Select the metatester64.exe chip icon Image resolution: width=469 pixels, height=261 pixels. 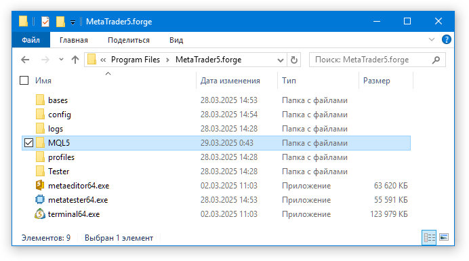click(x=40, y=199)
